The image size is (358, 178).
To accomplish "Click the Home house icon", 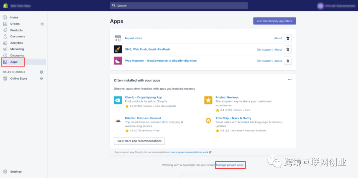I will [x=5, y=17].
